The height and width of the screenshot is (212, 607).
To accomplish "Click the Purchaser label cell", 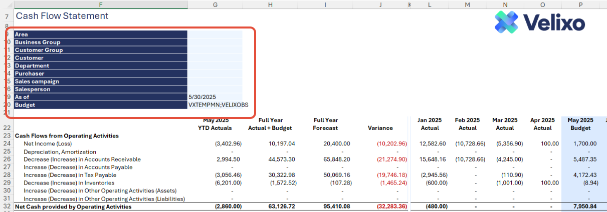I will coord(101,73).
